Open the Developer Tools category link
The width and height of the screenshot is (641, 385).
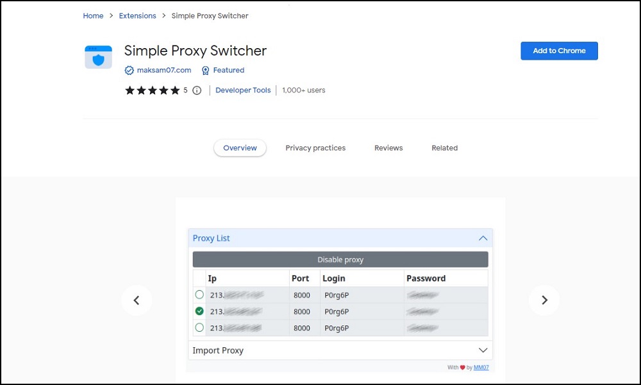click(x=243, y=90)
